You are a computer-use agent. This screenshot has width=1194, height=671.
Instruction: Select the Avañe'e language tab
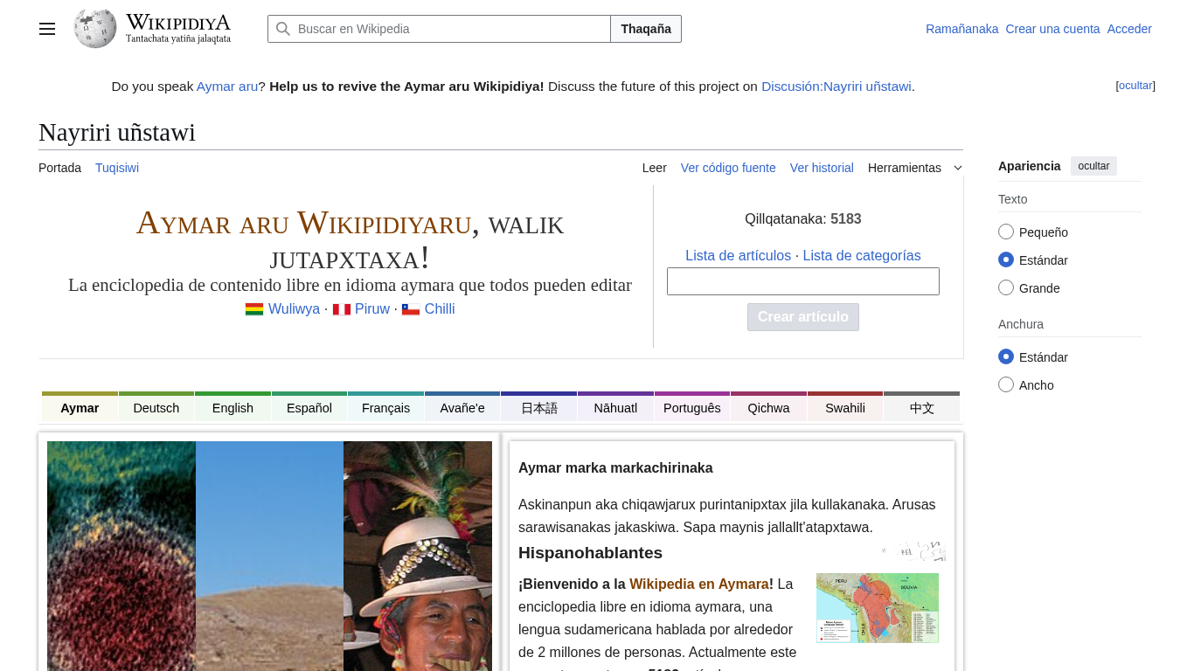462,408
